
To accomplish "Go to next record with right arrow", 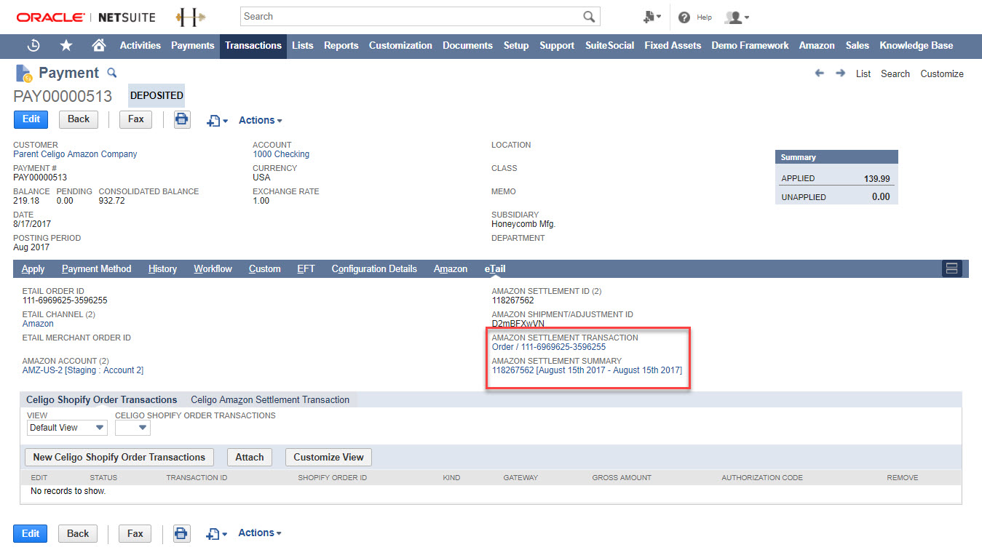I will [x=841, y=73].
